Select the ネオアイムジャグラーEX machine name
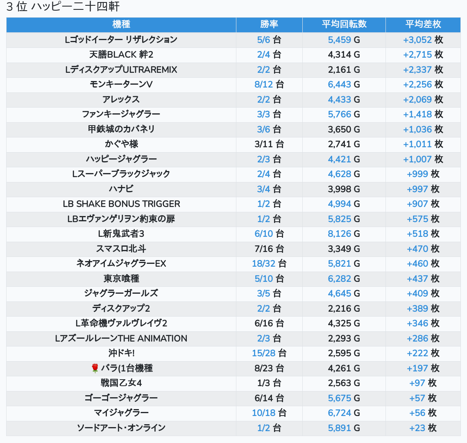Viewport: 467px width, 443px height. (x=121, y=263)
